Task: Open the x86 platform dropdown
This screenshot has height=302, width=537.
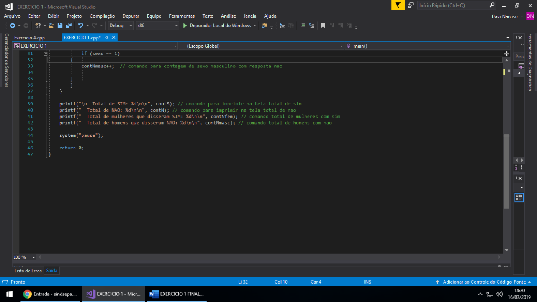Action: 157,26
